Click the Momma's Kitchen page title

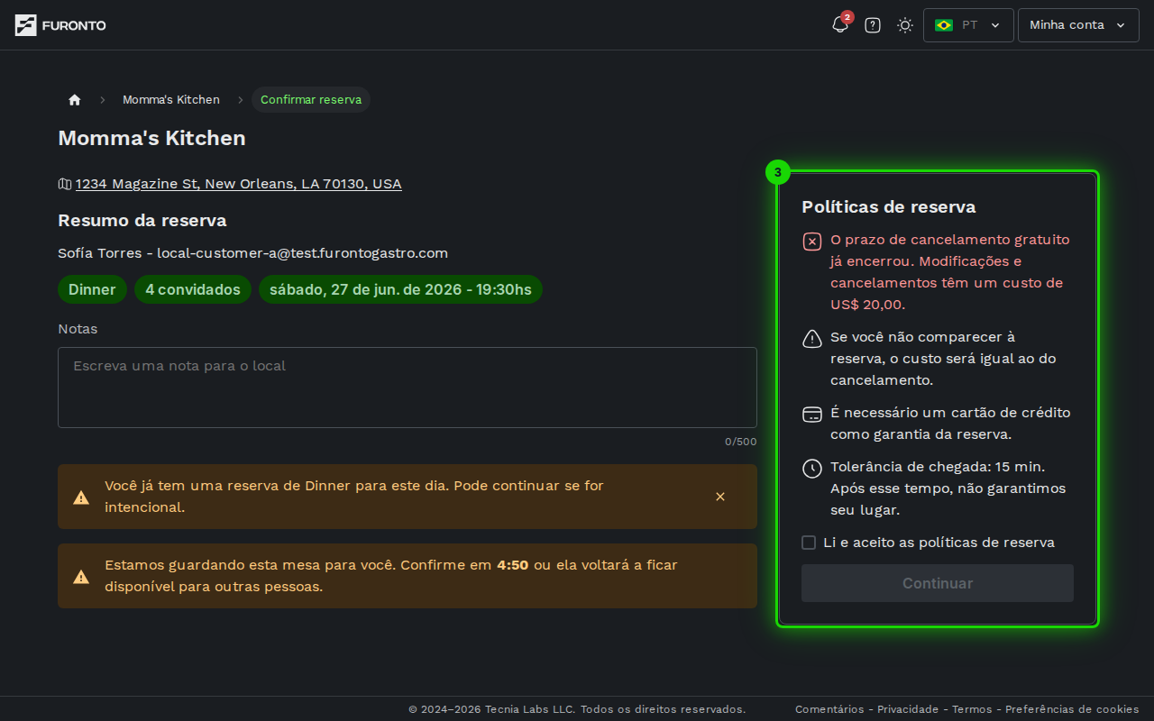(151, 138)
